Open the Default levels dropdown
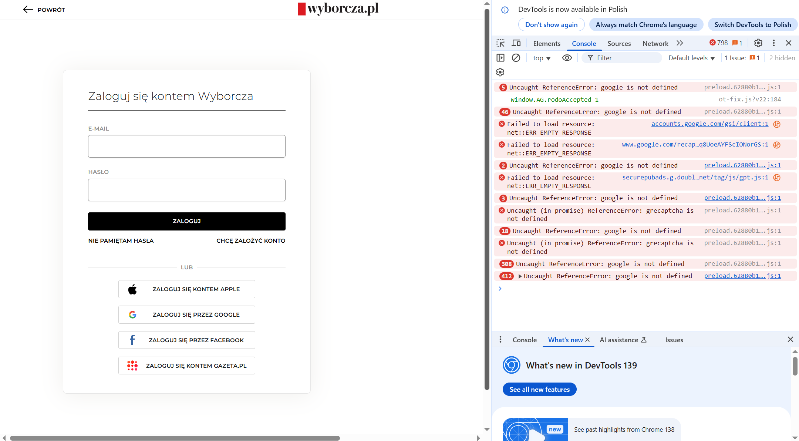Screen dimensions: 799x441 (x=691, y=58)
